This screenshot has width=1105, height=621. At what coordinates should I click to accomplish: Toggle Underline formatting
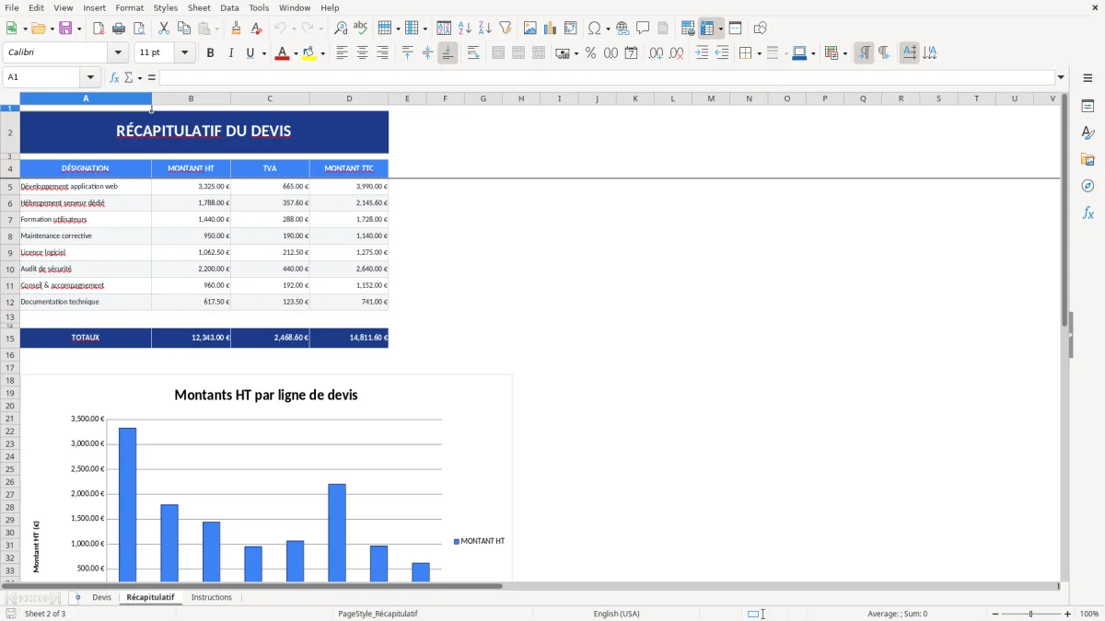point(250,53)
